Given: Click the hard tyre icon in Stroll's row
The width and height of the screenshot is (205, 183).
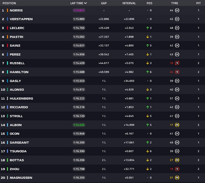Looking at the screenshot, I should click(177, 116).
